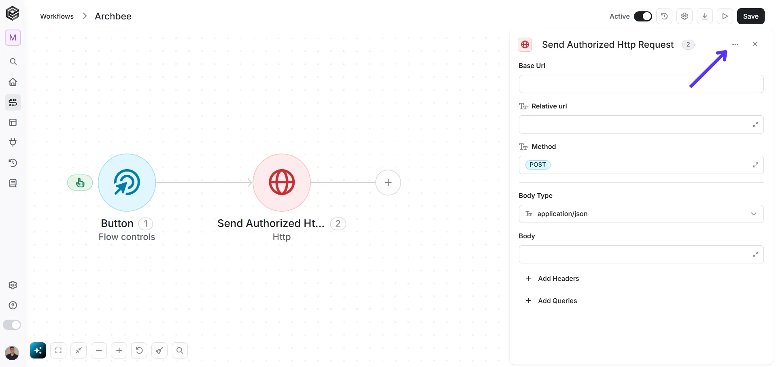Open settings gear in the left sidebar
776x367 pixels.
13,285
